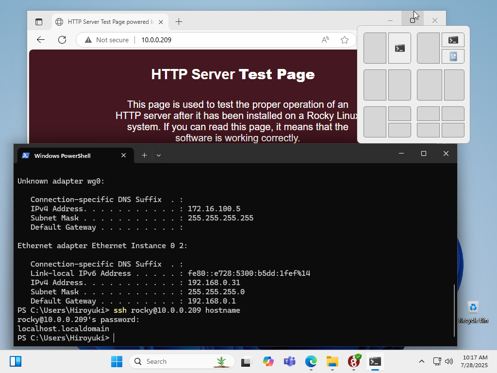Image resolution: width=497 pixels, height=373 pixels.
Task: Click the ssh rocky@10.0.0.209 hostname command
Action: (x=177, y=310)
